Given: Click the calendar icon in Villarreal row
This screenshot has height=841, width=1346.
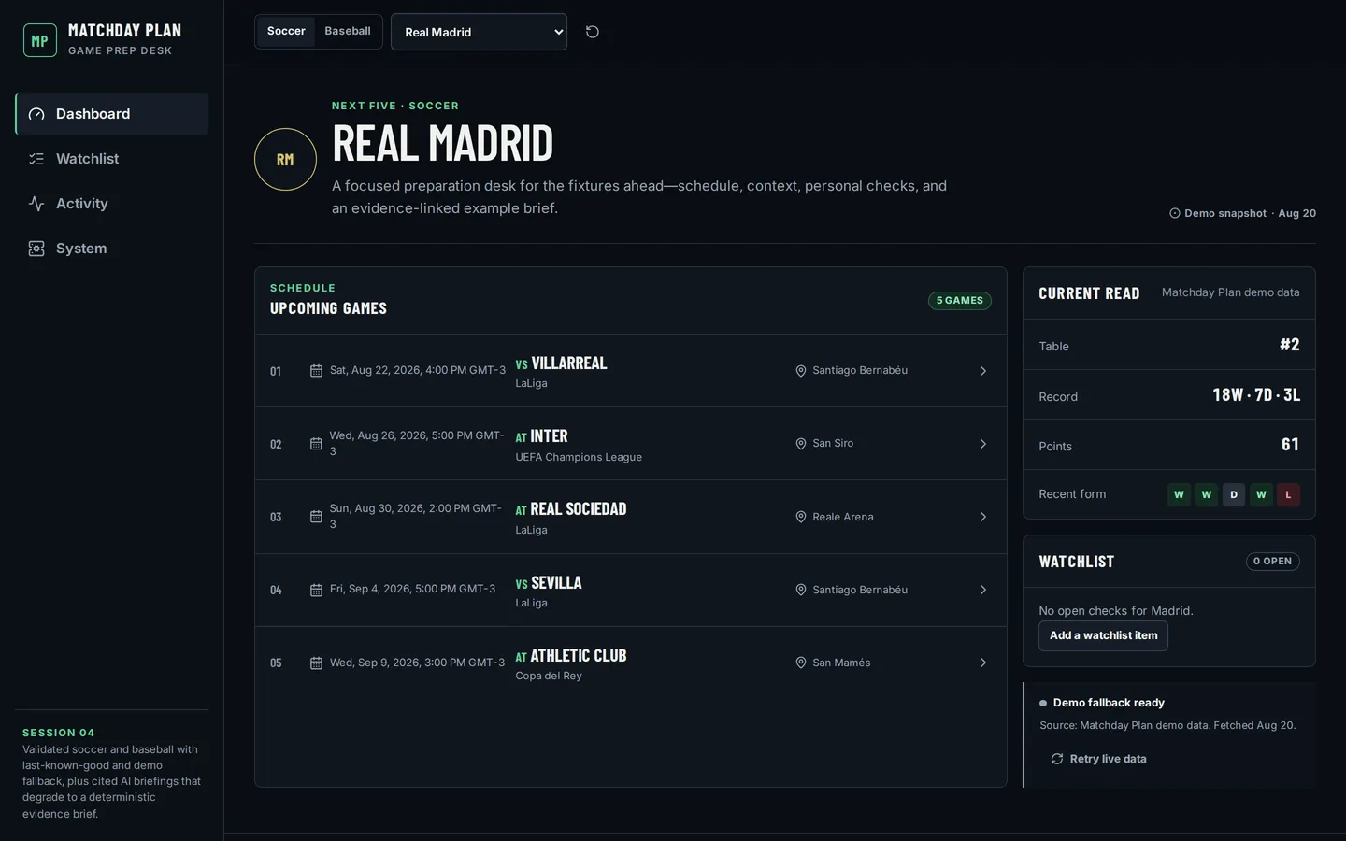Looking at the screenshot, I should coord(316,371).
